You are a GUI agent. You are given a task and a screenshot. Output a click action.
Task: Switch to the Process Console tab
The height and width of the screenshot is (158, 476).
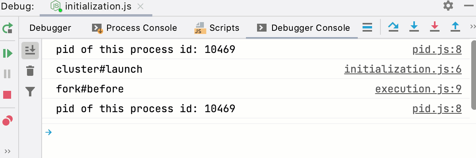click(134, 28)
